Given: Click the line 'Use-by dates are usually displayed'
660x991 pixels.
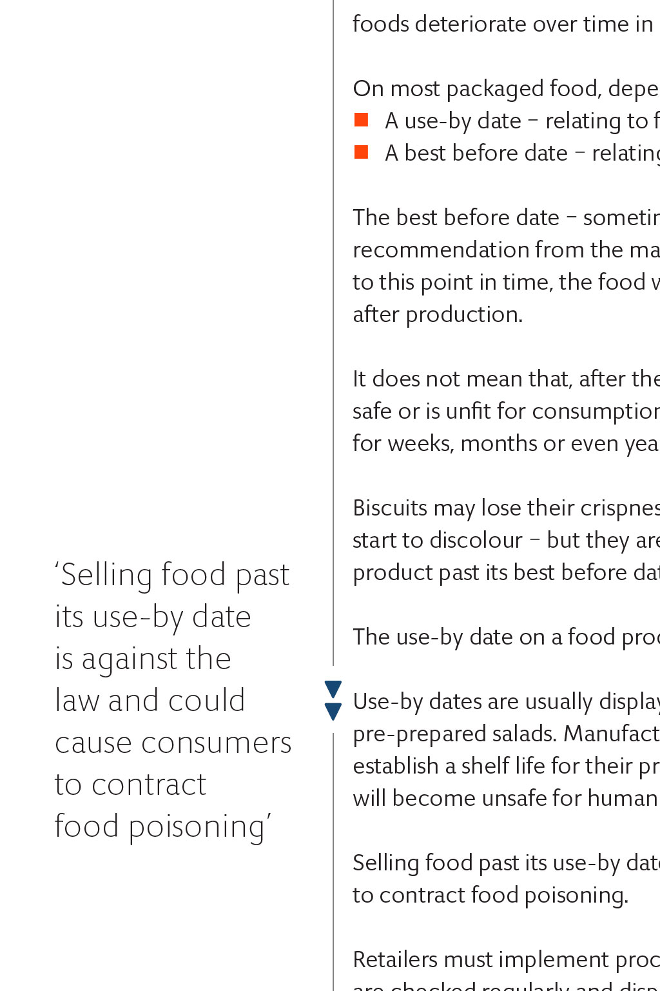Looking at the screenshot, I should pyautogui.click(x=507, y=701).
